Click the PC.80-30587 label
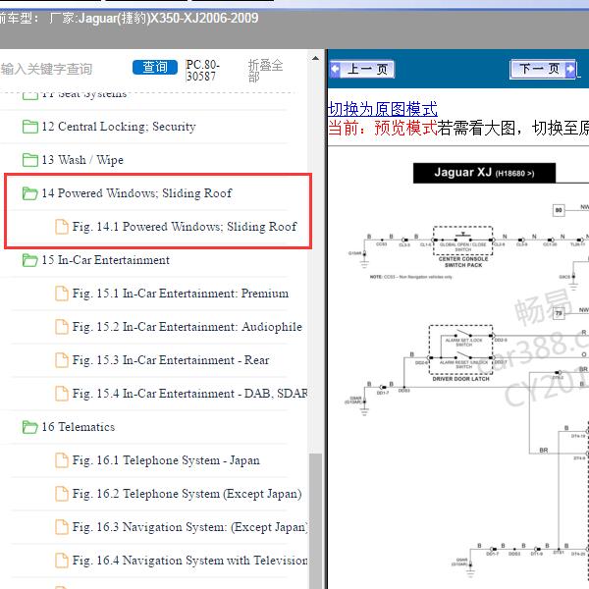The image size is (589, 589). coord(202,71)
